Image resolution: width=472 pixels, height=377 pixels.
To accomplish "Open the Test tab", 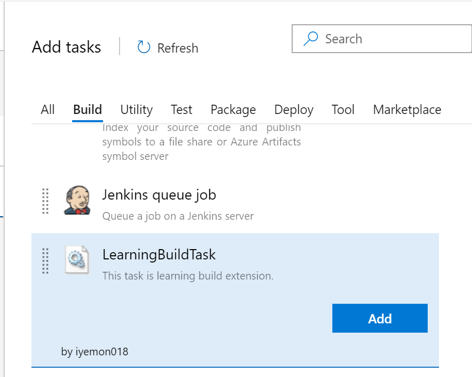I will (181, 110).
